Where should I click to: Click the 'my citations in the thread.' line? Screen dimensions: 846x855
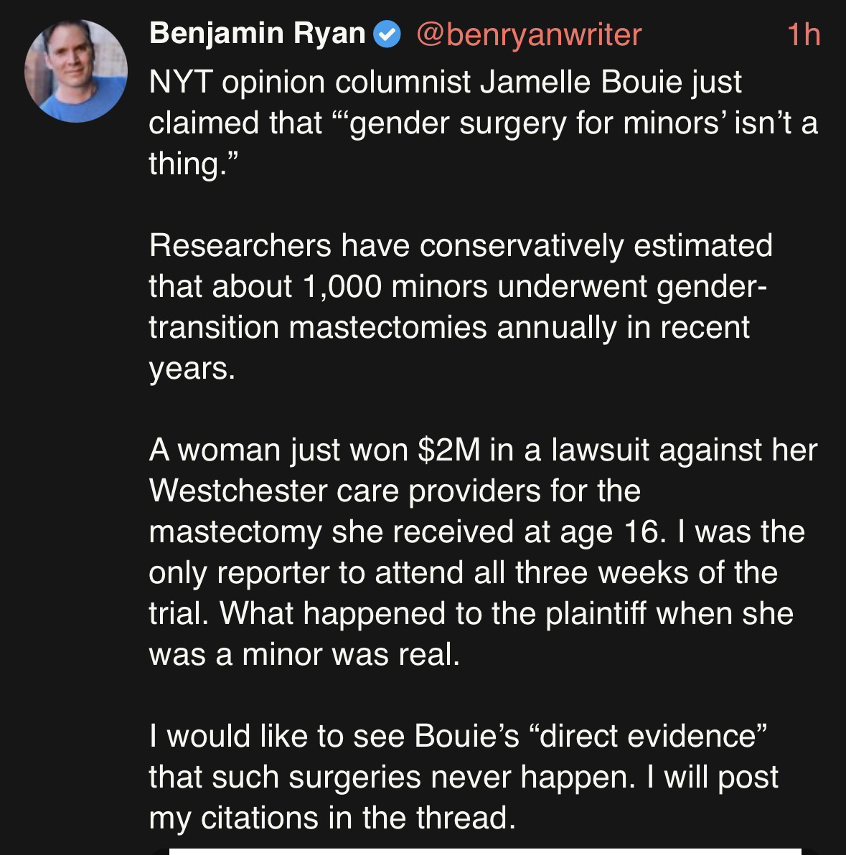point(332,818)
